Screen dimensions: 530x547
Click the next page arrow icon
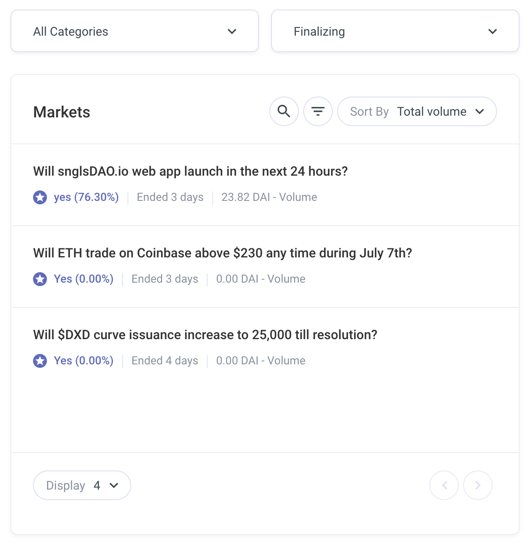478,485
